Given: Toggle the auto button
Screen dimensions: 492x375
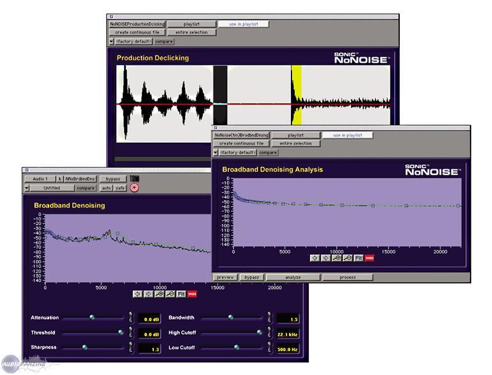Looking at the screenshot, I should (106, 188).
